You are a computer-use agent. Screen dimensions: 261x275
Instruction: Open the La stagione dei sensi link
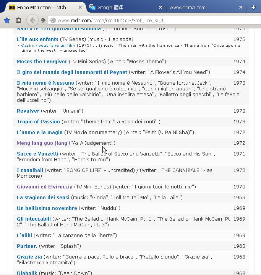click(43, 198)
